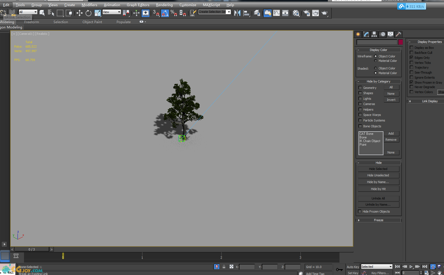The image size is (444, 275).
Task: Enable Hide Helpers category checkbox
Action: point(360,109)
